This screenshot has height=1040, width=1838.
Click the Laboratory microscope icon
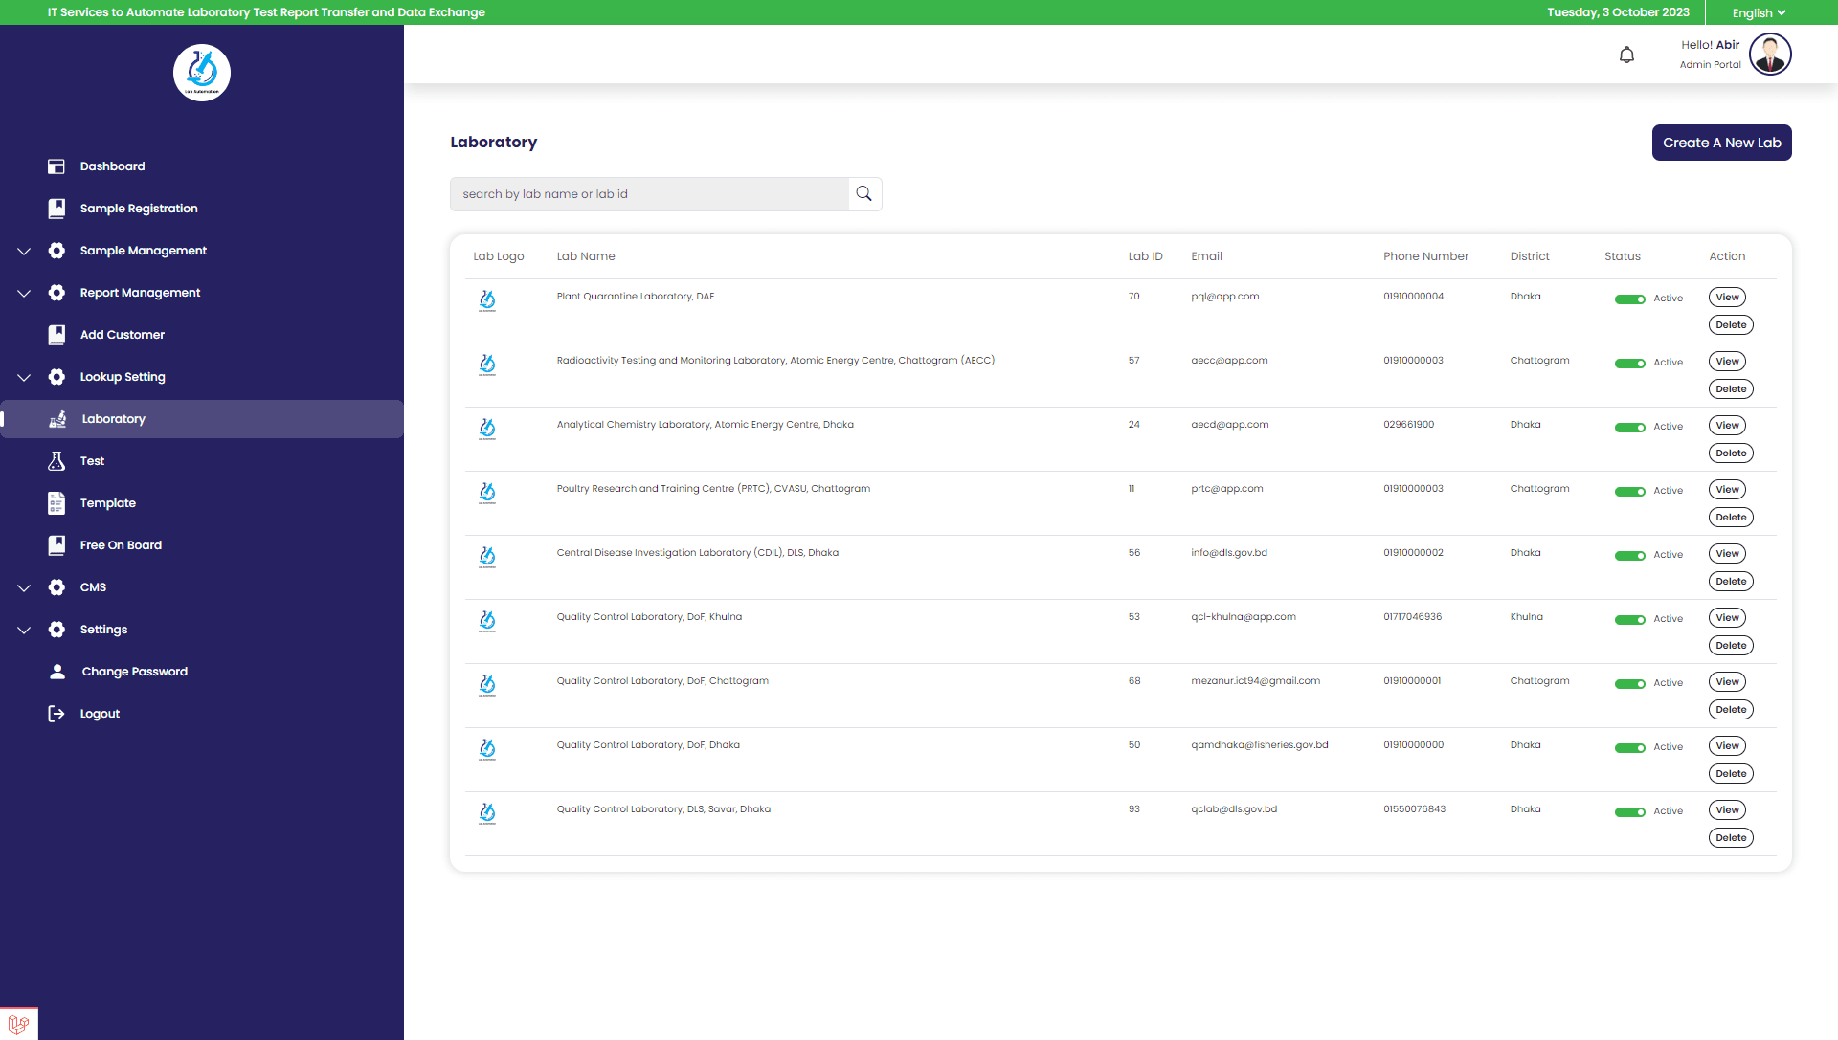coord(57,419)
